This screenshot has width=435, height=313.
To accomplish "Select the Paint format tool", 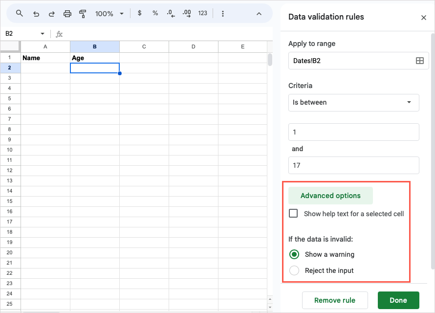I will pyautogui.click(x=83, y=13).
